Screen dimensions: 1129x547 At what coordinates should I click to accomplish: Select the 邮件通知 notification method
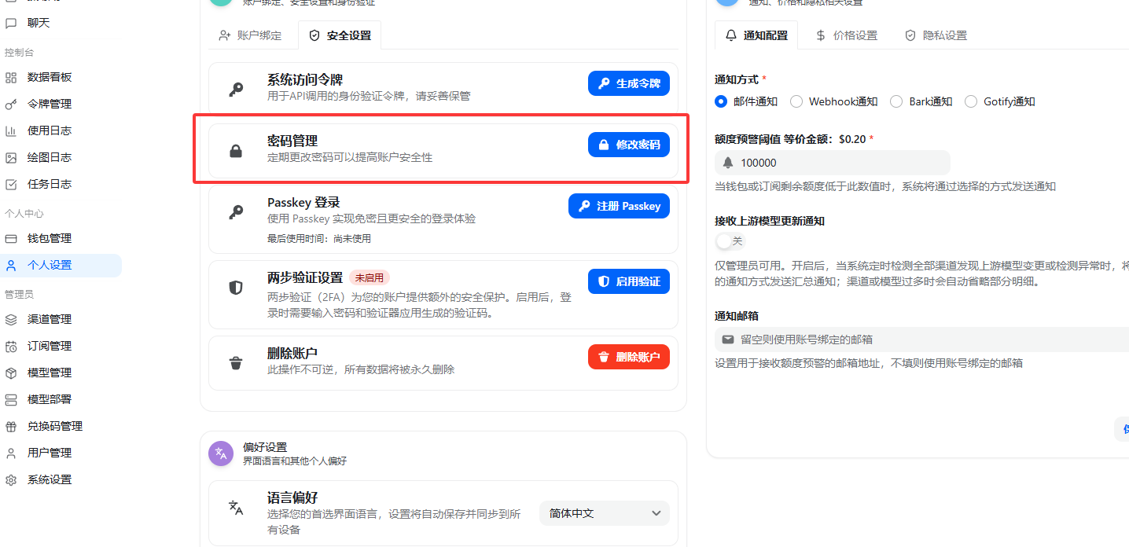(x=720, y=101)
